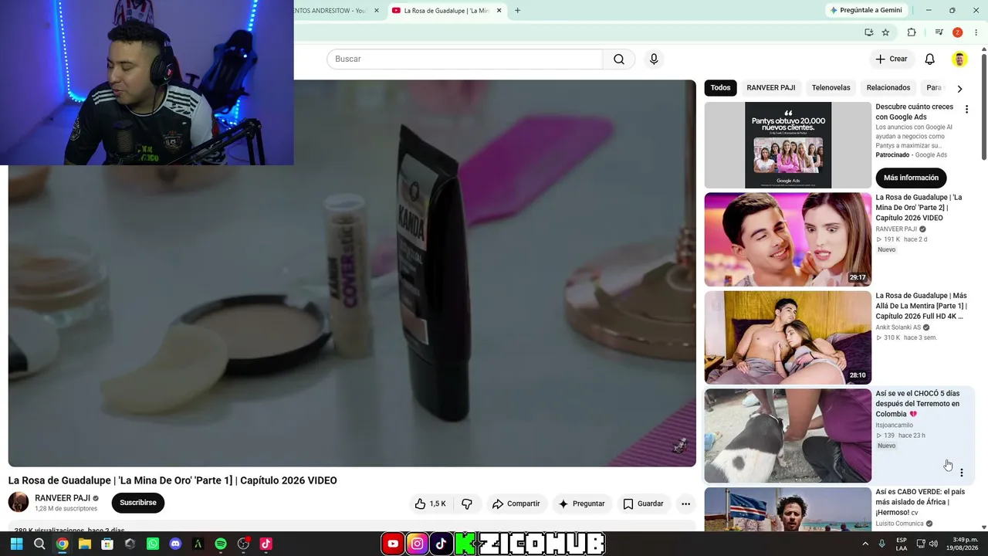Viewport: 988px width, 556px height.
Task: Close the La Rosa de Guadalupe tab
Action: 499,11
